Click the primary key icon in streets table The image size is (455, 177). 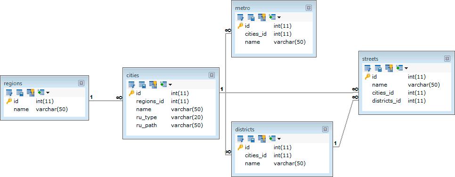(x=367, y=77)
